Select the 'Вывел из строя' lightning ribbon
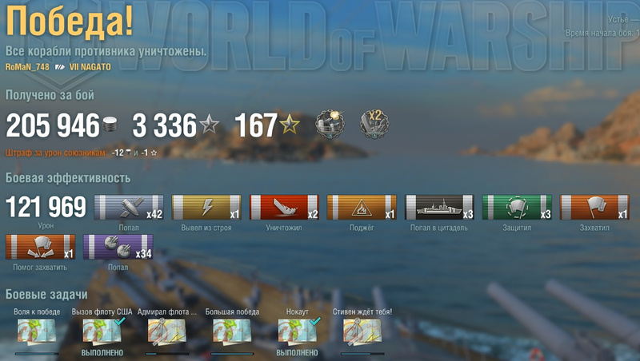This screenshot has height=361, width=640. 206,208
